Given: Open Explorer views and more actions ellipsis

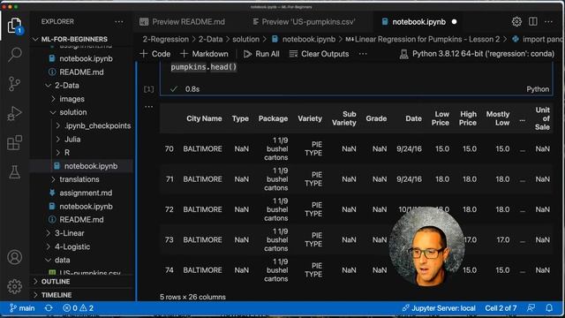Looking at the screenshot, I should (119, 21).
